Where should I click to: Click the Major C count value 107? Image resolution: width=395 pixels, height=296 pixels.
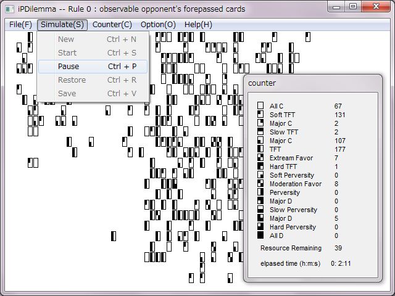pos(340,141)
